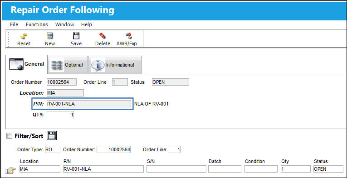Click the 'S/N' column header
Viewport: 347px width, 178px height.
[151, 161]
